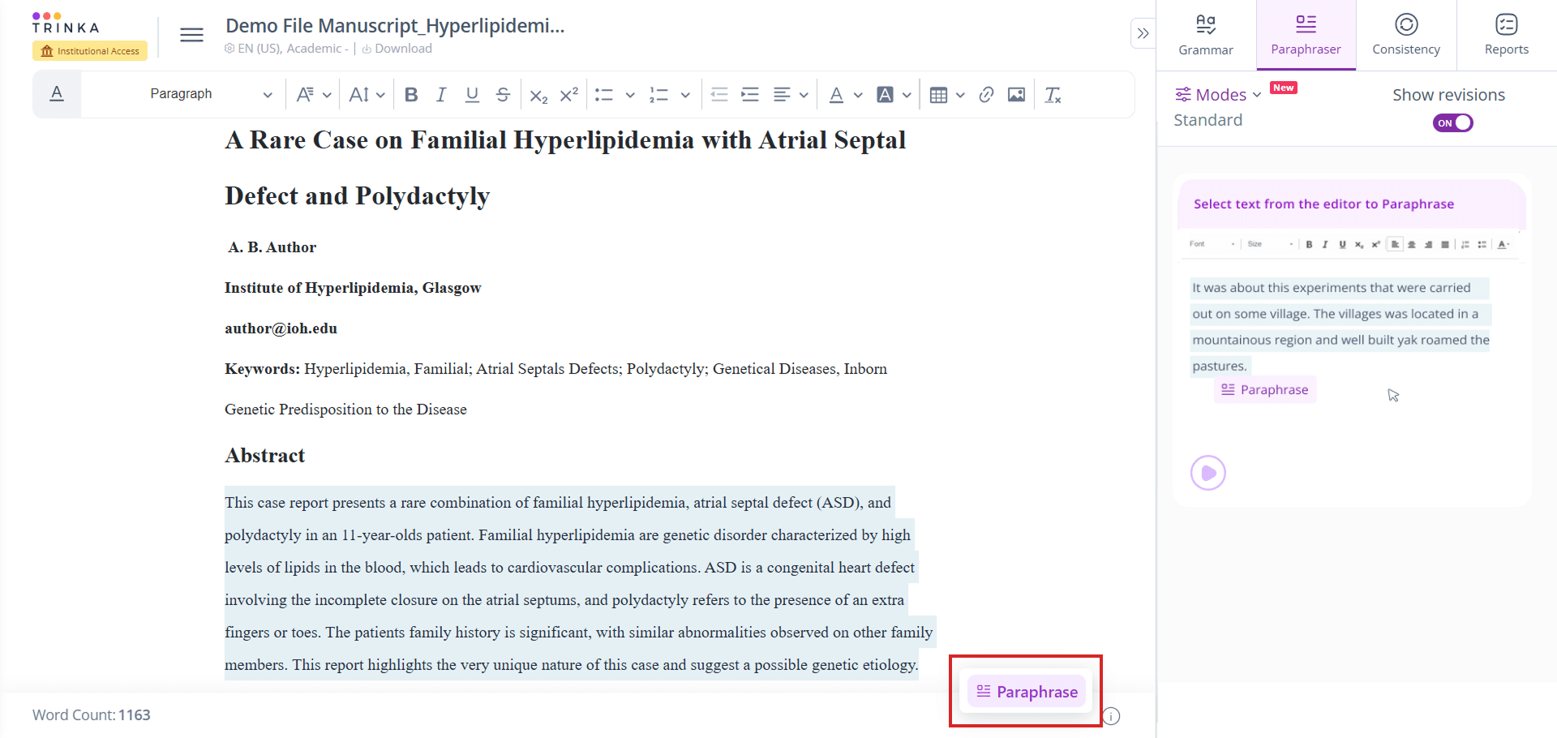Click the manuscript title heading
This screenshot has height=738, width=1557.
(x=565, y=168)
